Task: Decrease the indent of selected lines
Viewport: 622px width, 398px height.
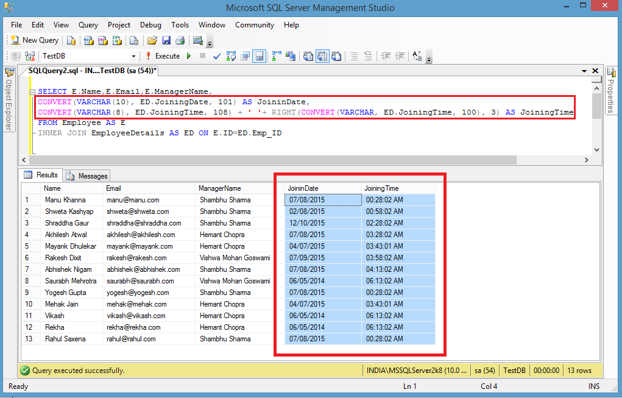Action: (x=386, y=56)
